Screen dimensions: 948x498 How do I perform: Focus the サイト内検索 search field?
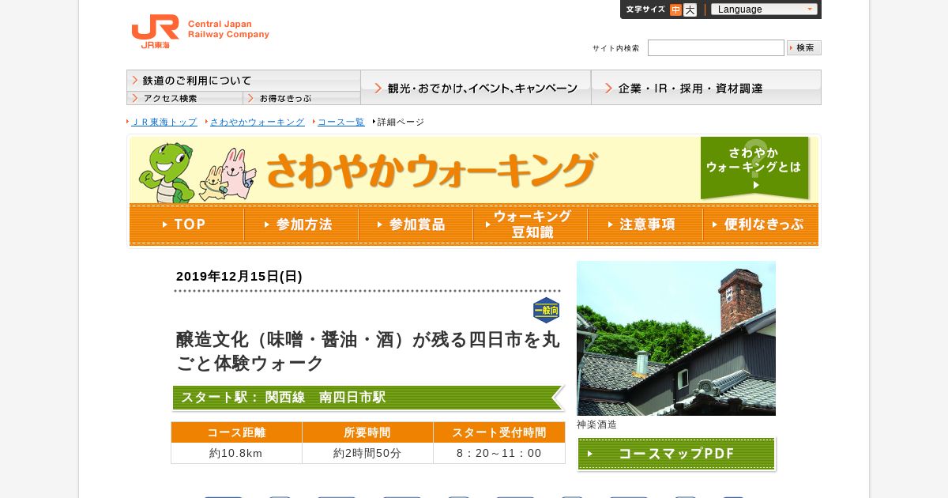pos(716,47)
